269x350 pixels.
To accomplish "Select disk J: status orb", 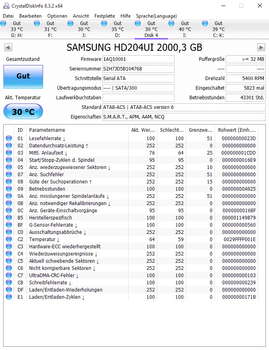I will pyautogui.click(x=70, y=23).
